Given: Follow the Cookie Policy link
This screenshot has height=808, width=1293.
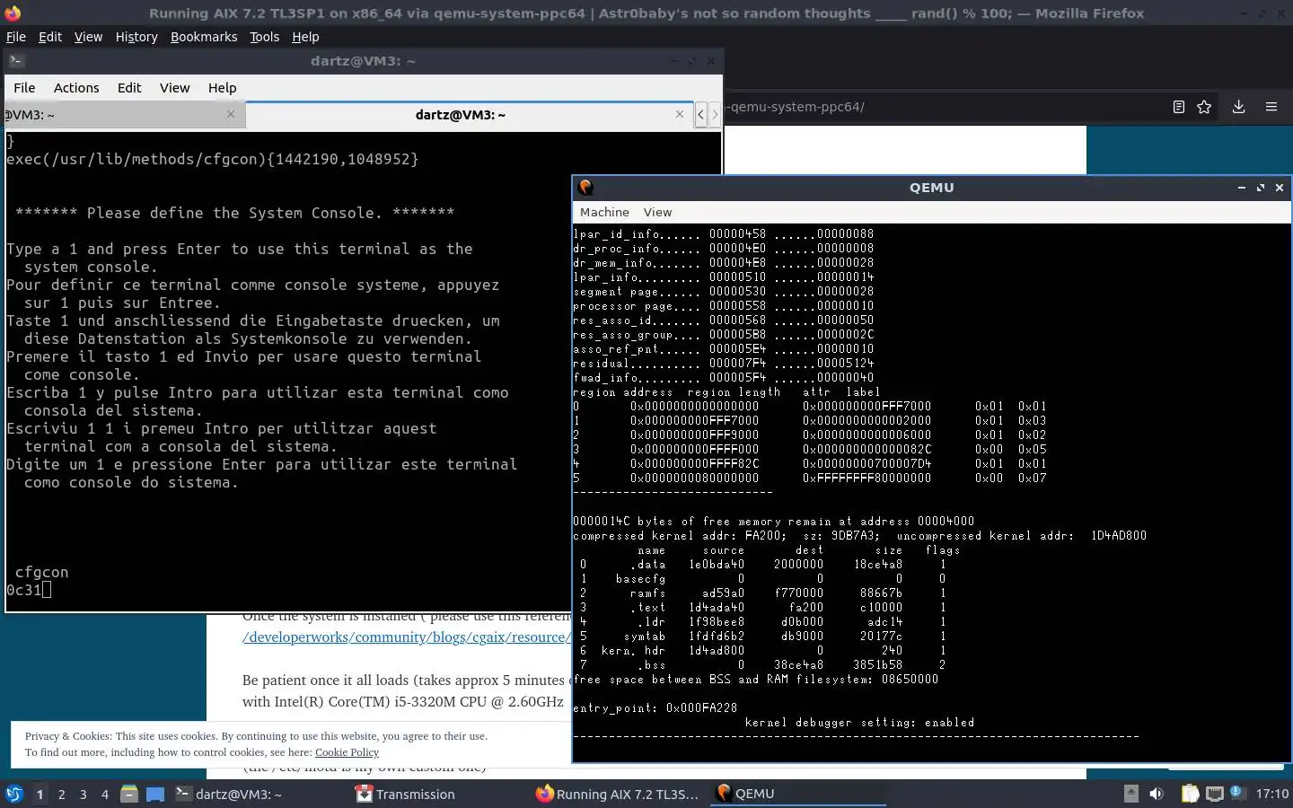Looking at the screenshot, I should (347, 752).
